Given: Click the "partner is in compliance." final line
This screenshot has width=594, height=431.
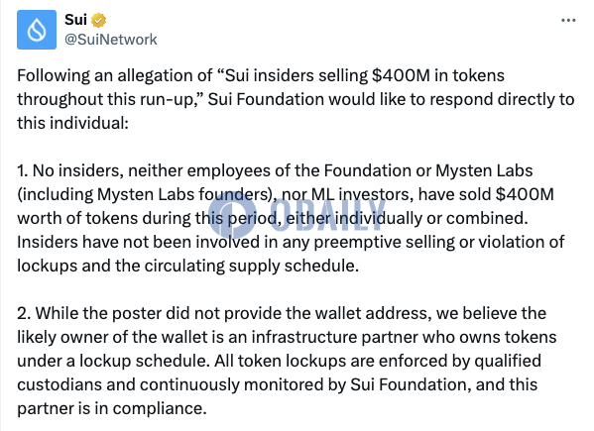Looking at the screenshot, I should [112, 408].
